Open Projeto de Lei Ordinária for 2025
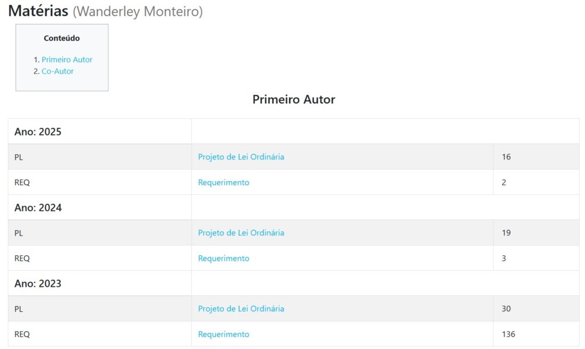The width and height of the screenshot is (585, 349). coord(241,157)
